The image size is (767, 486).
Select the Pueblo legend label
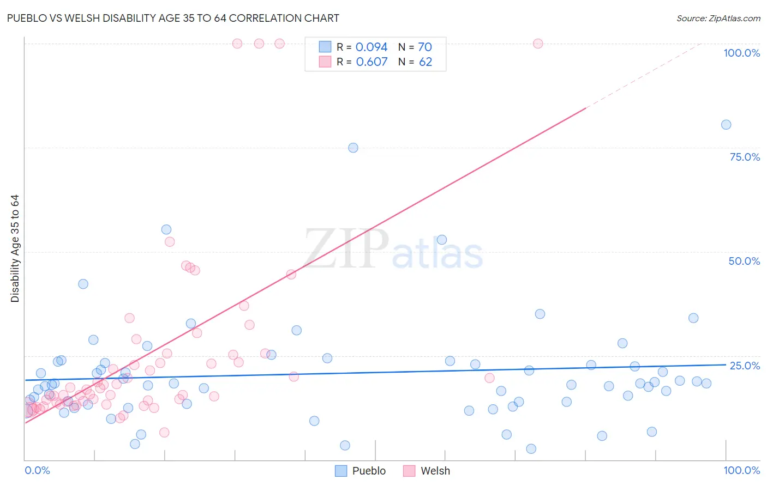369,471
